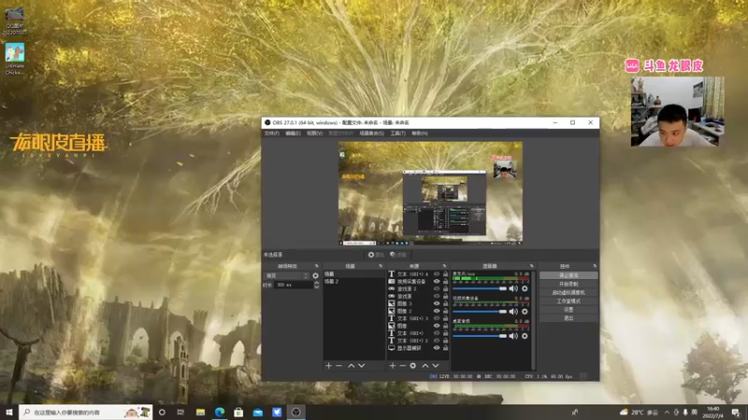Toggle visibility of 文本 (GDI+) 4 source
The width and height of the screenshot is (748, 420).
pos(437,273)
